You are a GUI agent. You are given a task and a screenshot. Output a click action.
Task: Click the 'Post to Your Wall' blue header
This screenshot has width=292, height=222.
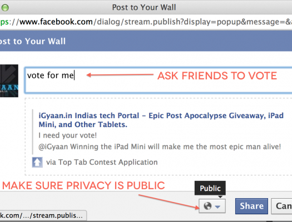146,41
